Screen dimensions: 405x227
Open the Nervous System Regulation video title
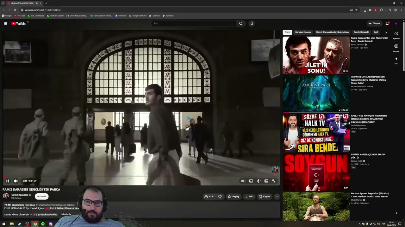click(370, 195)
